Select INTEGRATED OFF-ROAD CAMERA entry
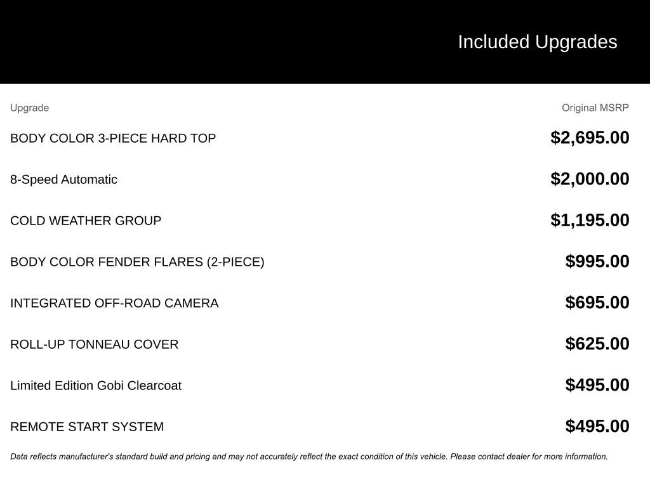650x487 pixels. (114, 303)
